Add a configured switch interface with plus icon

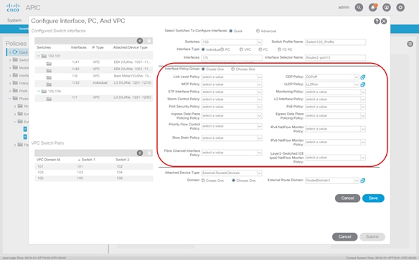140,41
